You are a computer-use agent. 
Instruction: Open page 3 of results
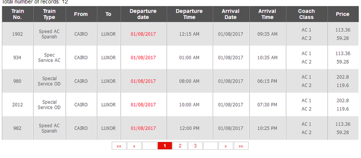tap(195, 146)
